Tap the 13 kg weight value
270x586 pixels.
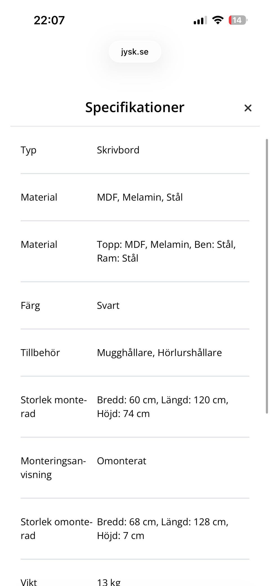point(109,582)
